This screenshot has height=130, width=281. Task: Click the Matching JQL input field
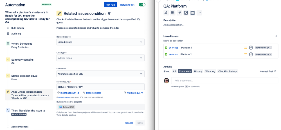[100, 87]
